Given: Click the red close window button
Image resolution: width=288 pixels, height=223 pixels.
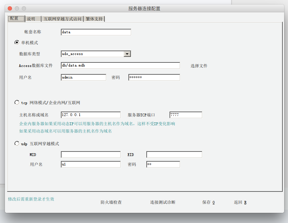Looking at the screenshot, I should point(10,8).
